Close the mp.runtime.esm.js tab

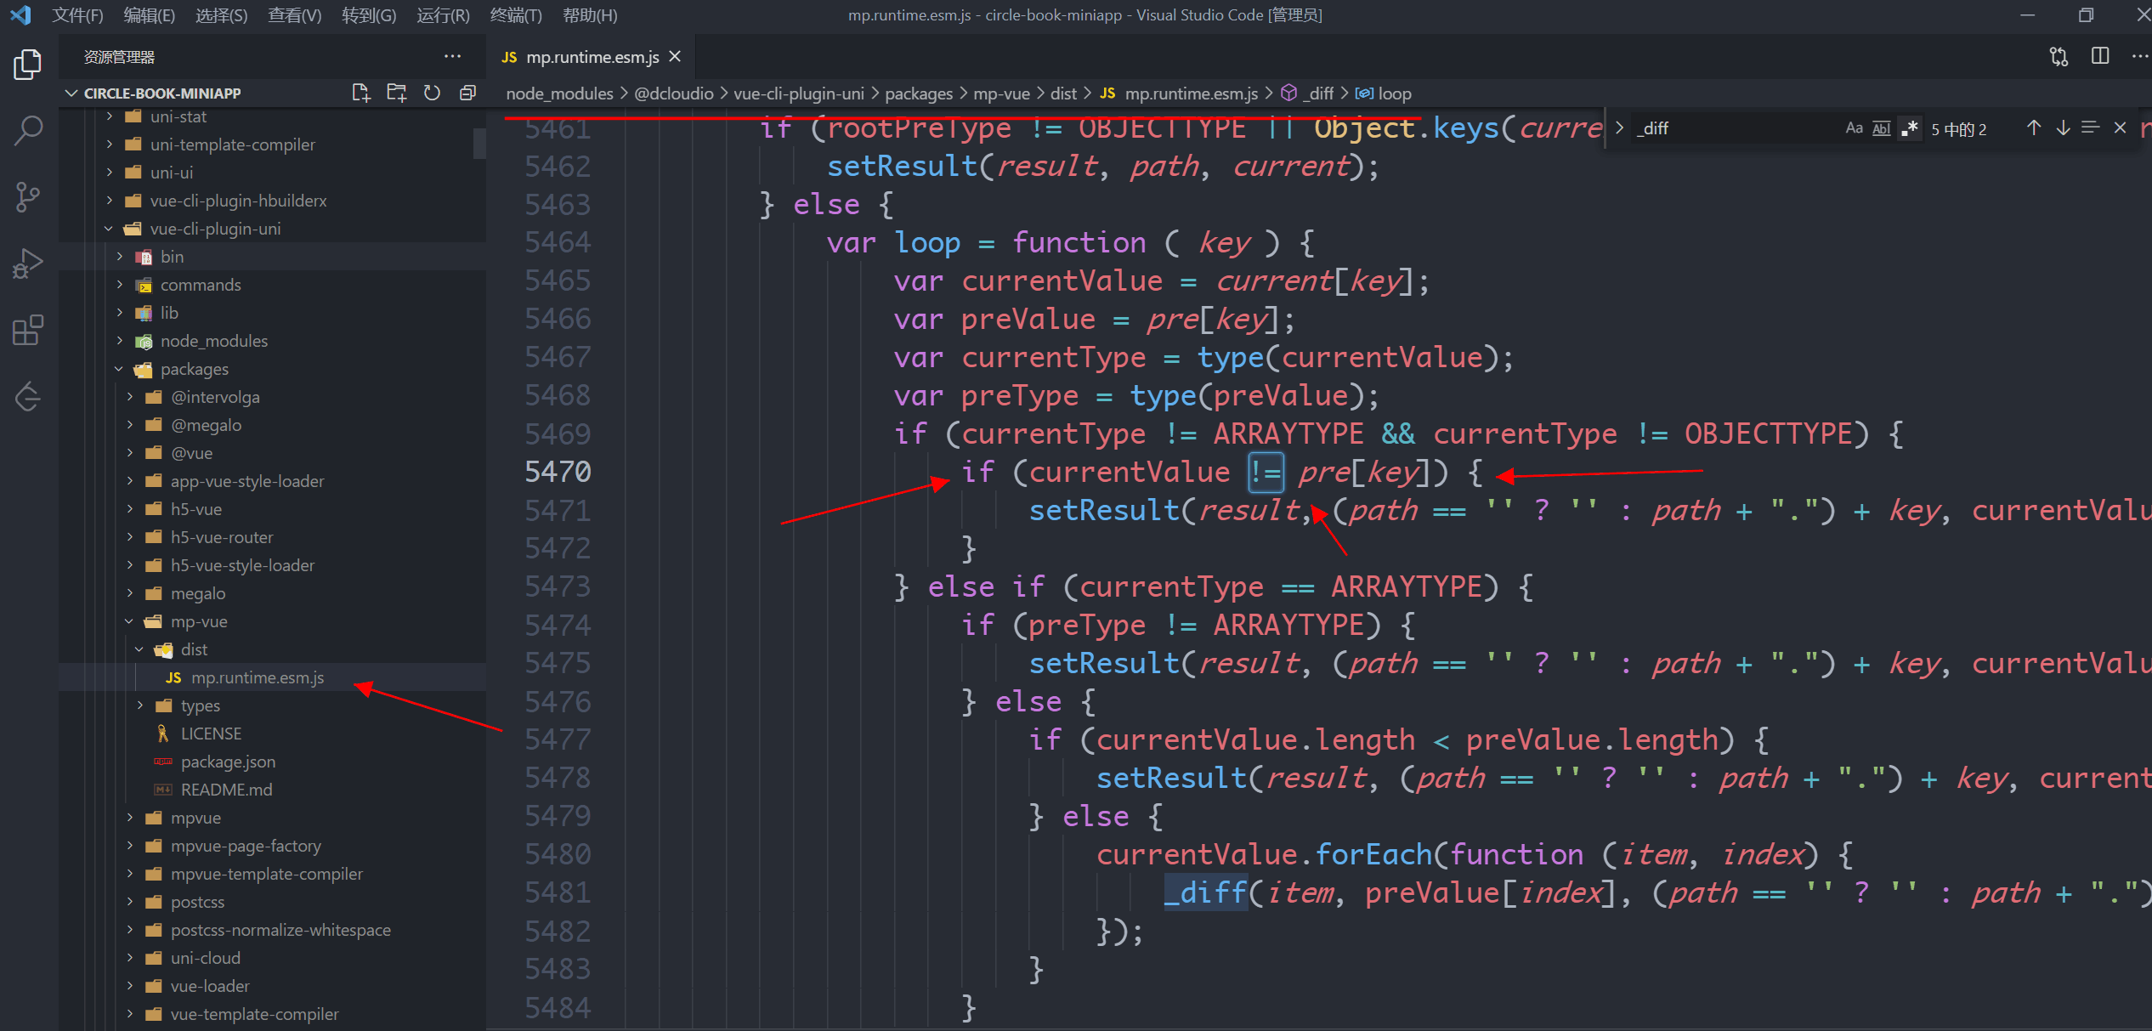pyautogui.click(x=675, y=56)
